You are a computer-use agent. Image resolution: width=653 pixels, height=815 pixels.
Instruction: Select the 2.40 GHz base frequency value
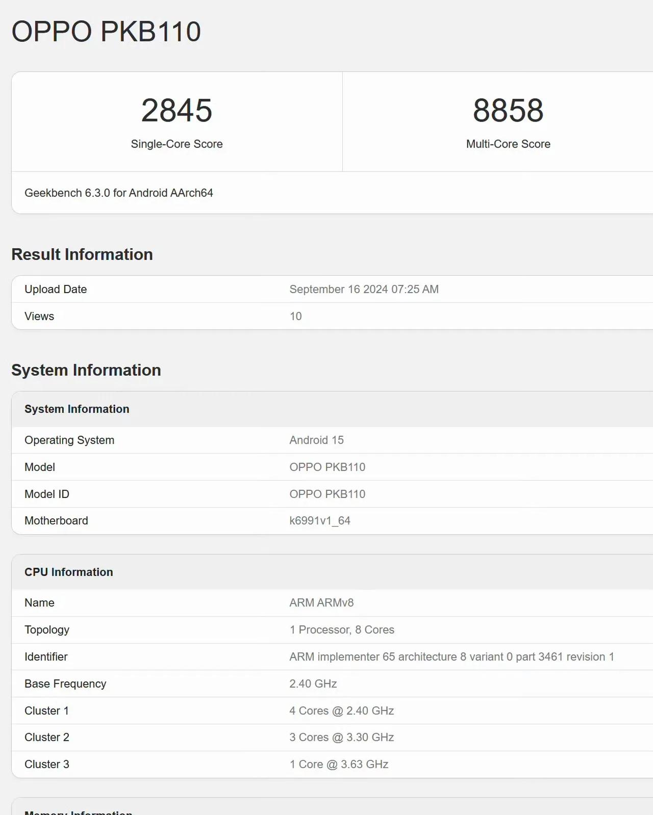pyautogui.click(x=313, y=684)
